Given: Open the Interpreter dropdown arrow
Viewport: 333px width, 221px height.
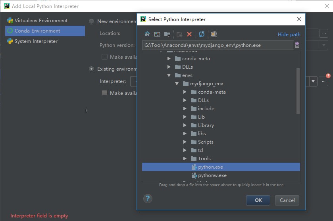Looking at the screenshot, I should point(313,81).
